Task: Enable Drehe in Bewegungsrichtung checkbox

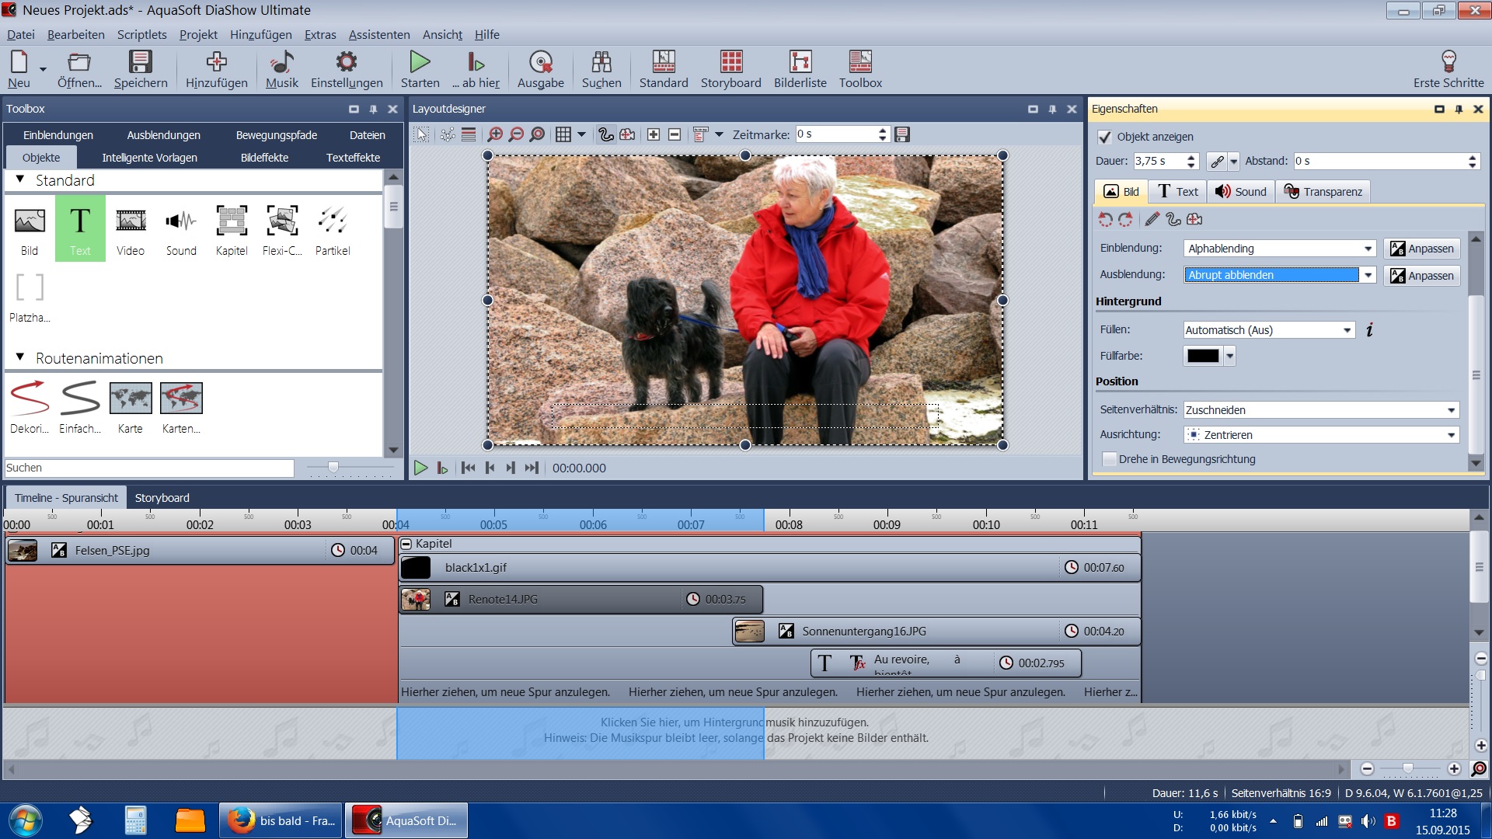Action: [x=1110, y=459]
